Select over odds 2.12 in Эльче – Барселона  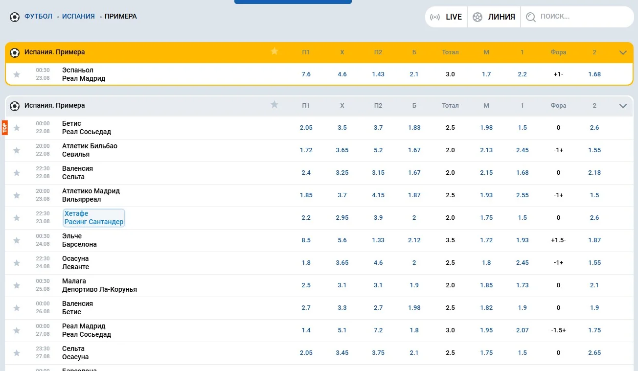414,240
